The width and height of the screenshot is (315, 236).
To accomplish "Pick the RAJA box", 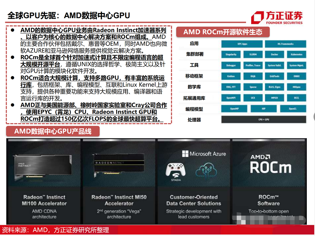I will [x=253, y=76].
